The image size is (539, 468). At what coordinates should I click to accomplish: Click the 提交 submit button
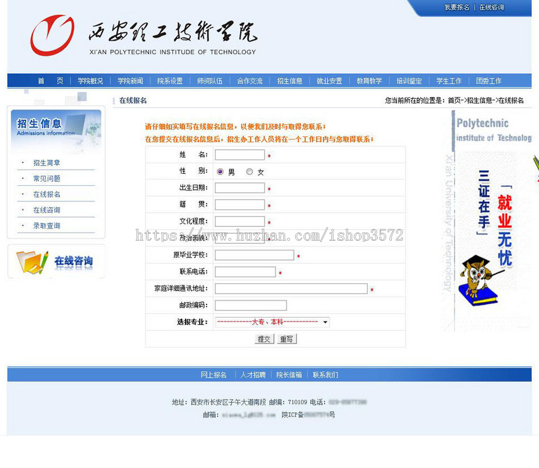(264, 339)
